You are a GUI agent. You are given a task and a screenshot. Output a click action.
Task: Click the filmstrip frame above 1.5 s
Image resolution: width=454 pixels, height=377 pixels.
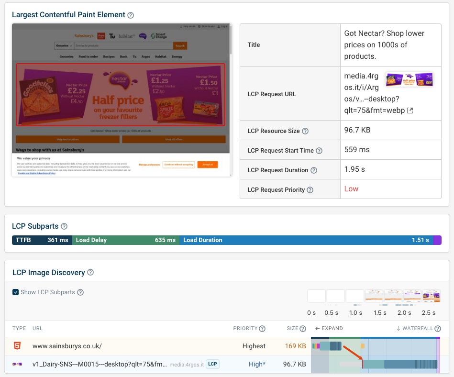pyautogui.click(x=374, y=296)
